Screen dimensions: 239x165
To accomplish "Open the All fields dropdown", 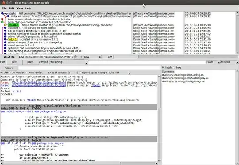I will [x=229, y=62].
